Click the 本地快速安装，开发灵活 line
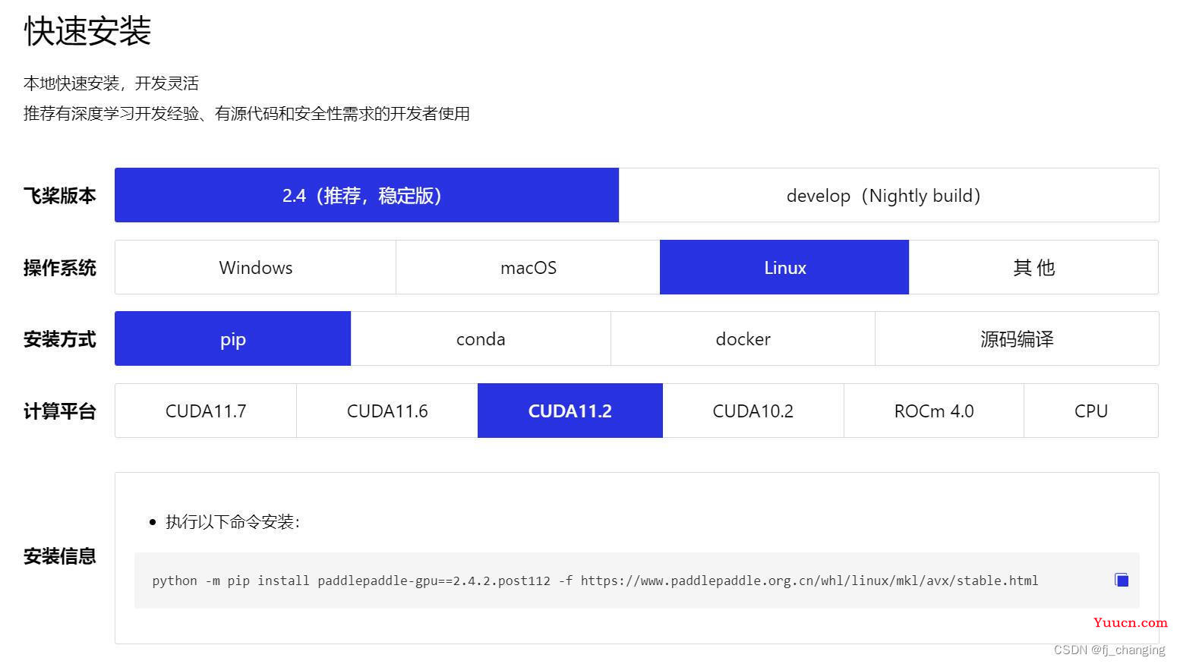 pos(111,83)
